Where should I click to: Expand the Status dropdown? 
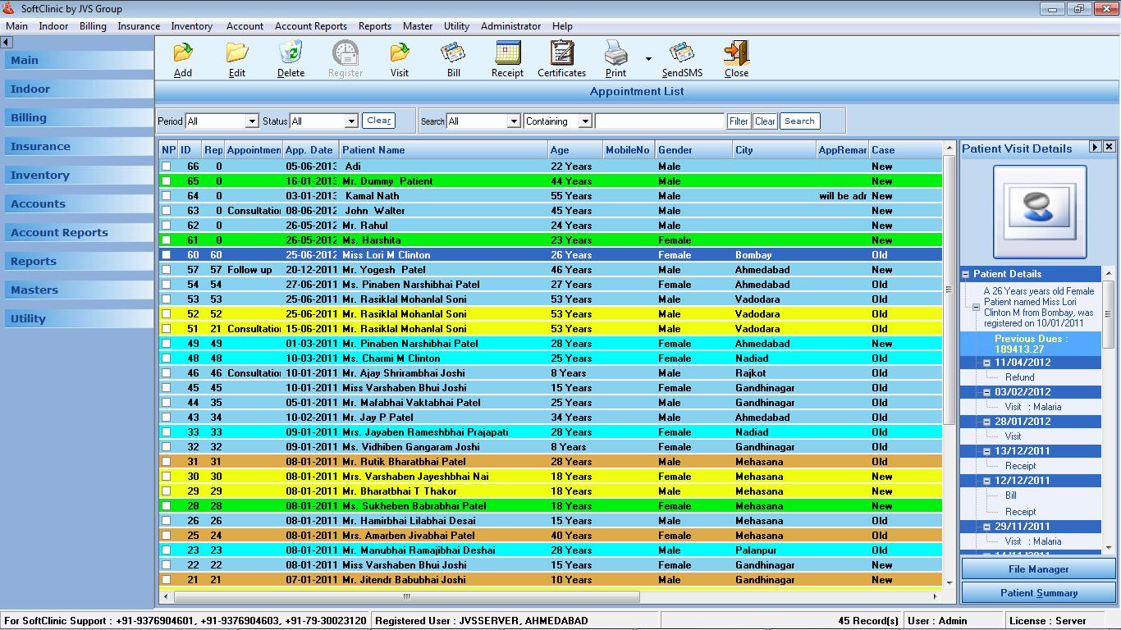(351, 121)
